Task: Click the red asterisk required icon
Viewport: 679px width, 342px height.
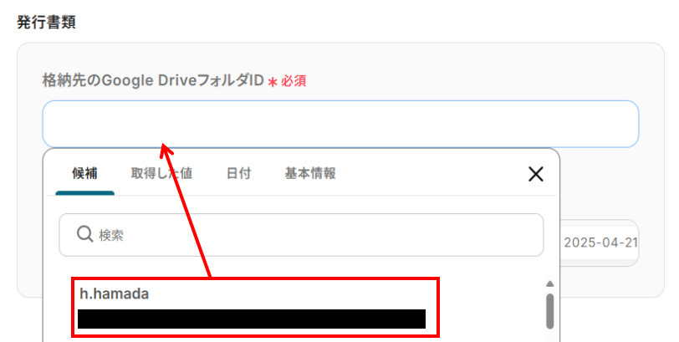Action: 273,81
